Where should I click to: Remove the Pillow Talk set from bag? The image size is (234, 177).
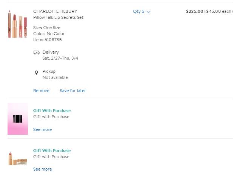pos(41,91)
